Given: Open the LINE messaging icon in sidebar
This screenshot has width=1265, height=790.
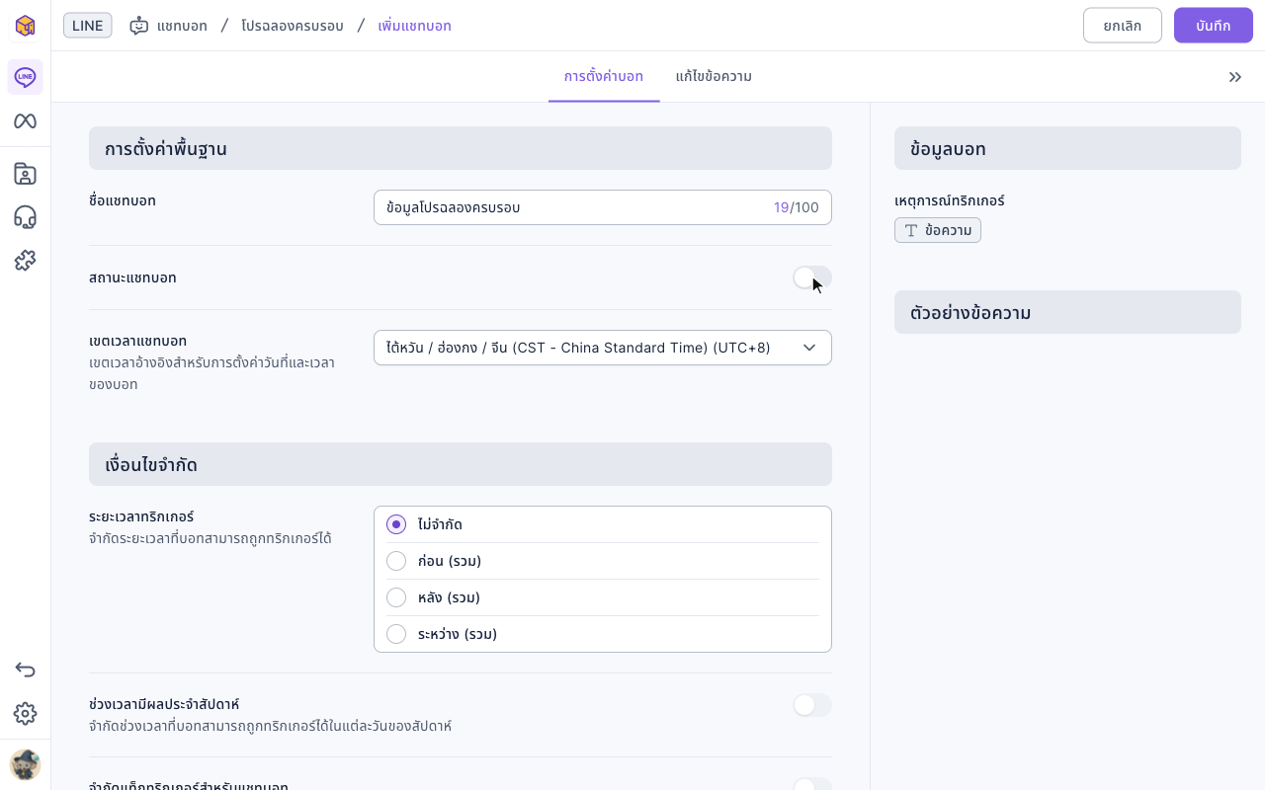Looking at the screenshot, I should tap(25, 77).
